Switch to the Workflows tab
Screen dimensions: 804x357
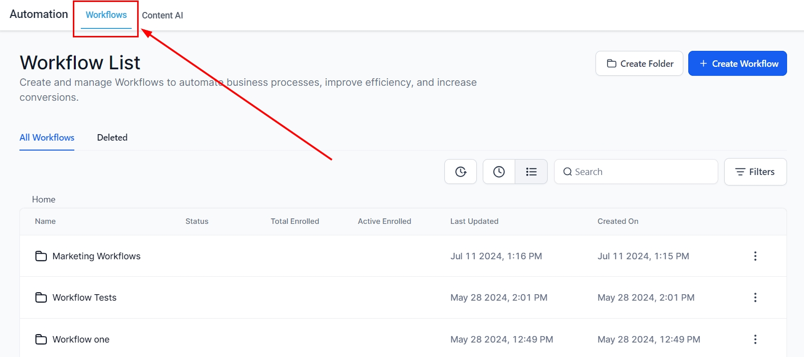[106, 15]
